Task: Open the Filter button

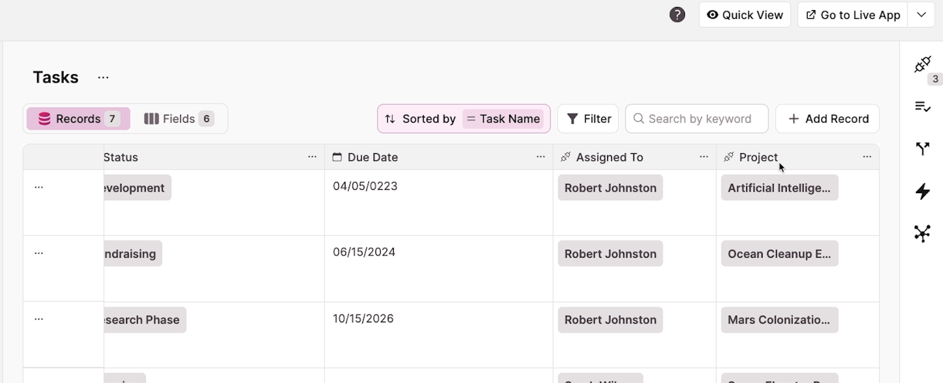Action: [588, 119]
